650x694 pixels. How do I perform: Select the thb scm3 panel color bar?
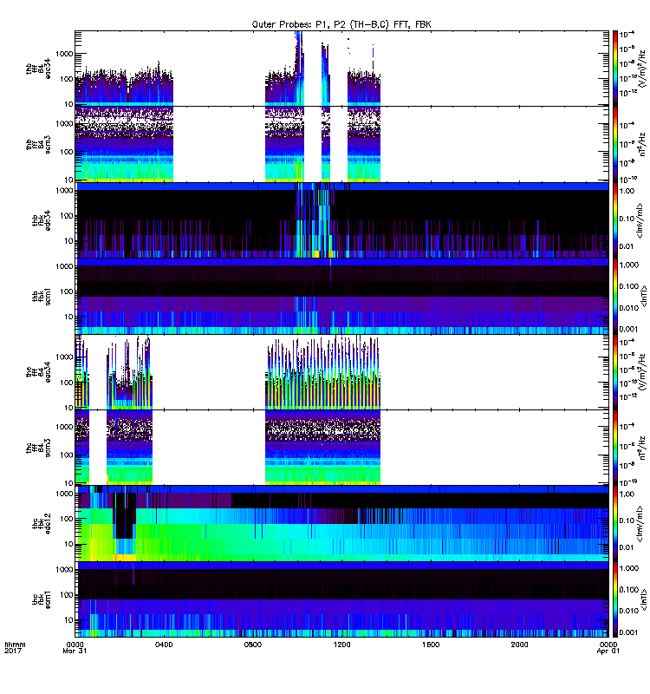[614, 144]
